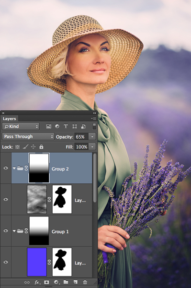
Task: Filter for type layers icon
Action: point(66,126)
